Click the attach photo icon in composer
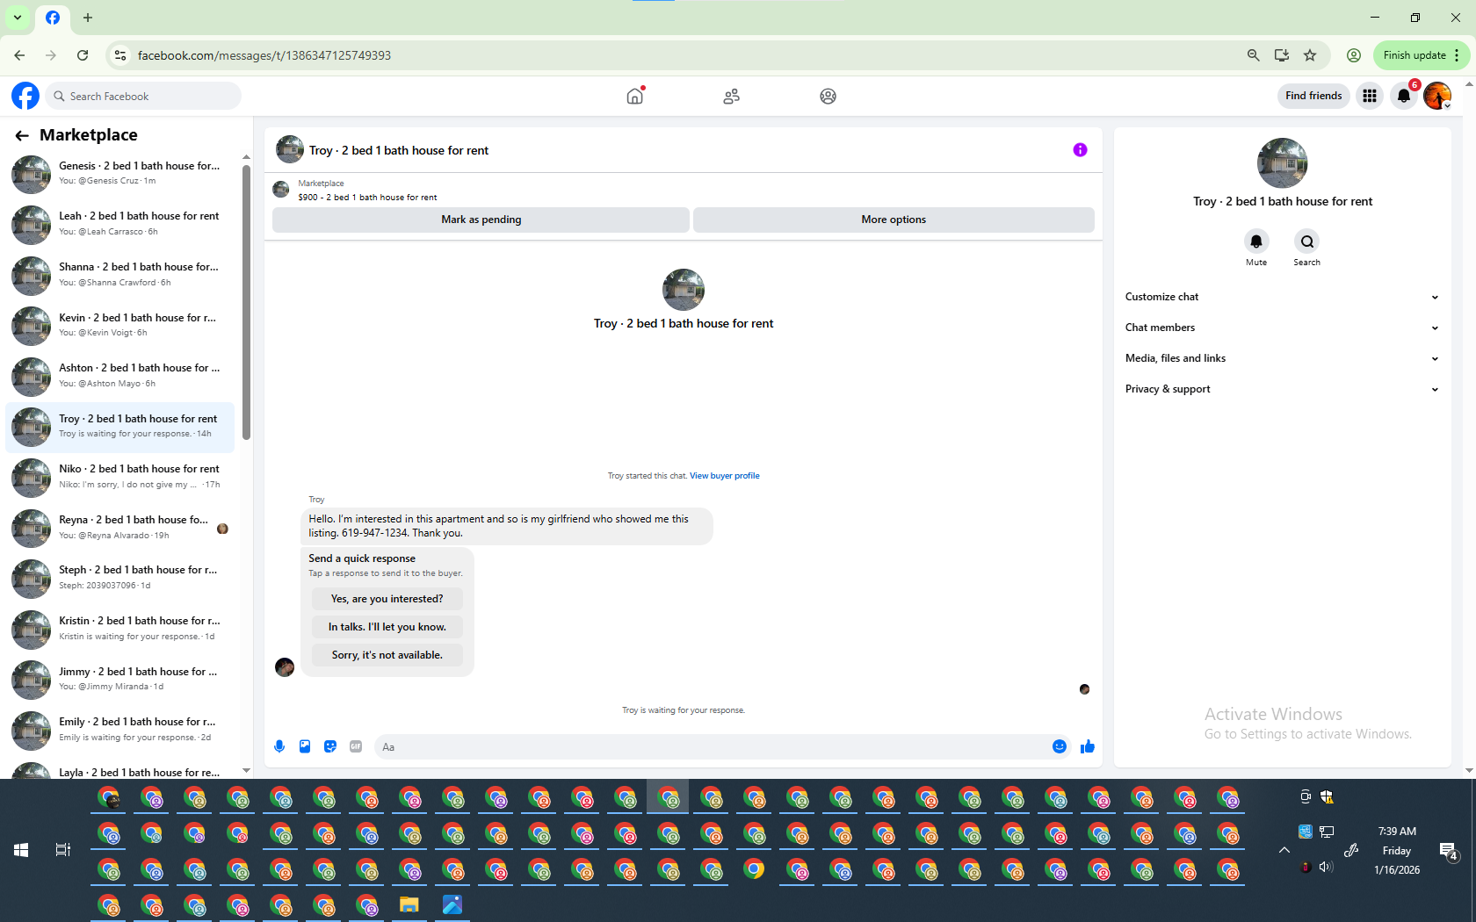The height and width of the screenshot is (922, 1476). [x=305, y=746]
